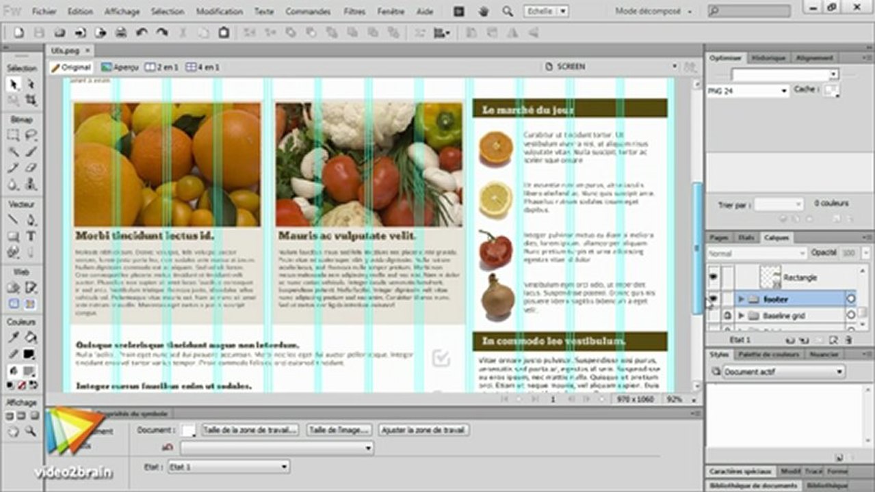Select the Eyedropper tool

pyautogui.click(x=13, y=337)
